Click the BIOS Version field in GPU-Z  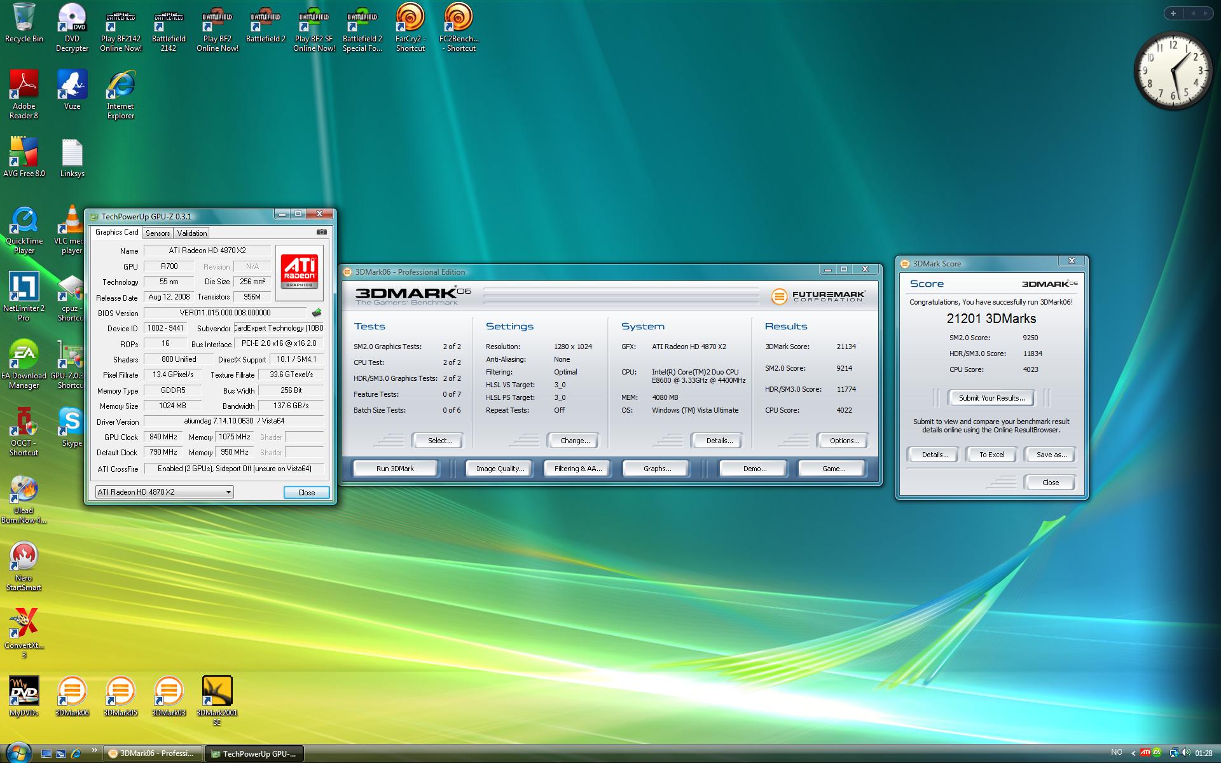point(225,313)
